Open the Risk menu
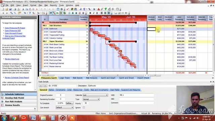 46,5
